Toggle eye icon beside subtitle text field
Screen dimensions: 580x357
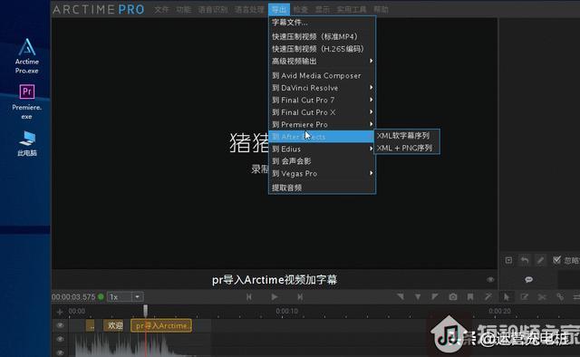(490, 280)
